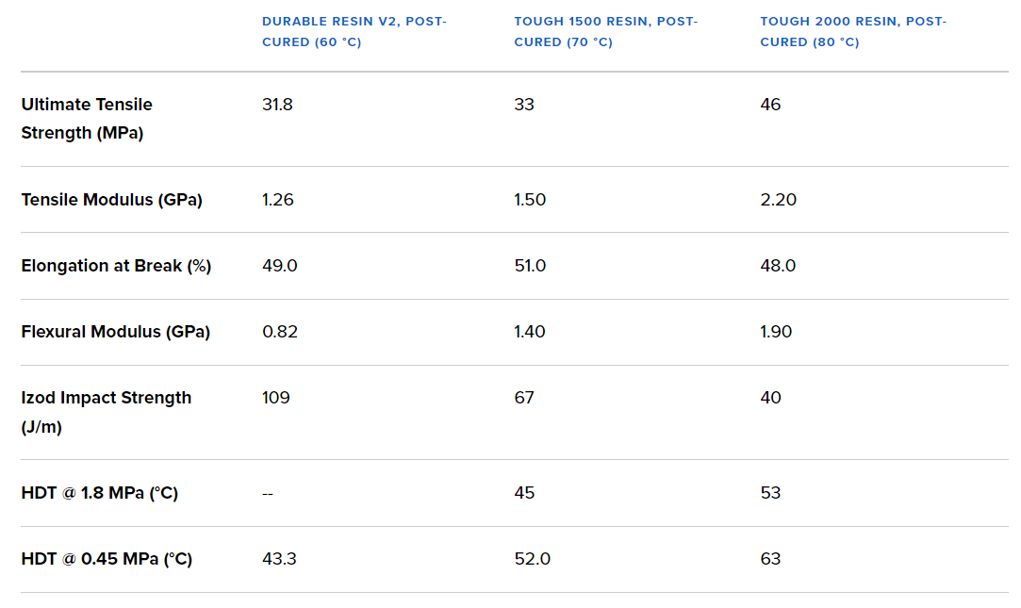Click the 52.0 HDT value
The height and width of the screenshot is (608, 1021).
532,559
